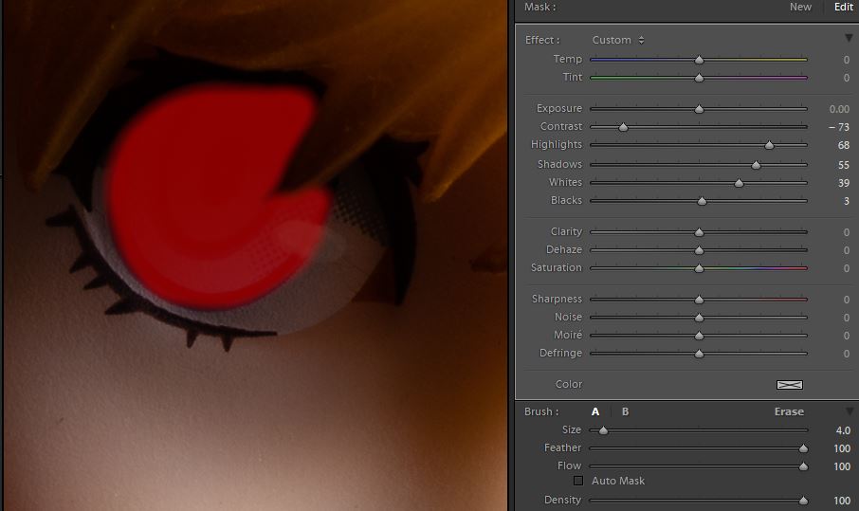Image resolution: width=859 pixels, height=511 pixels.
Task: Click the Flow value 100
Action: pos(842,466)
